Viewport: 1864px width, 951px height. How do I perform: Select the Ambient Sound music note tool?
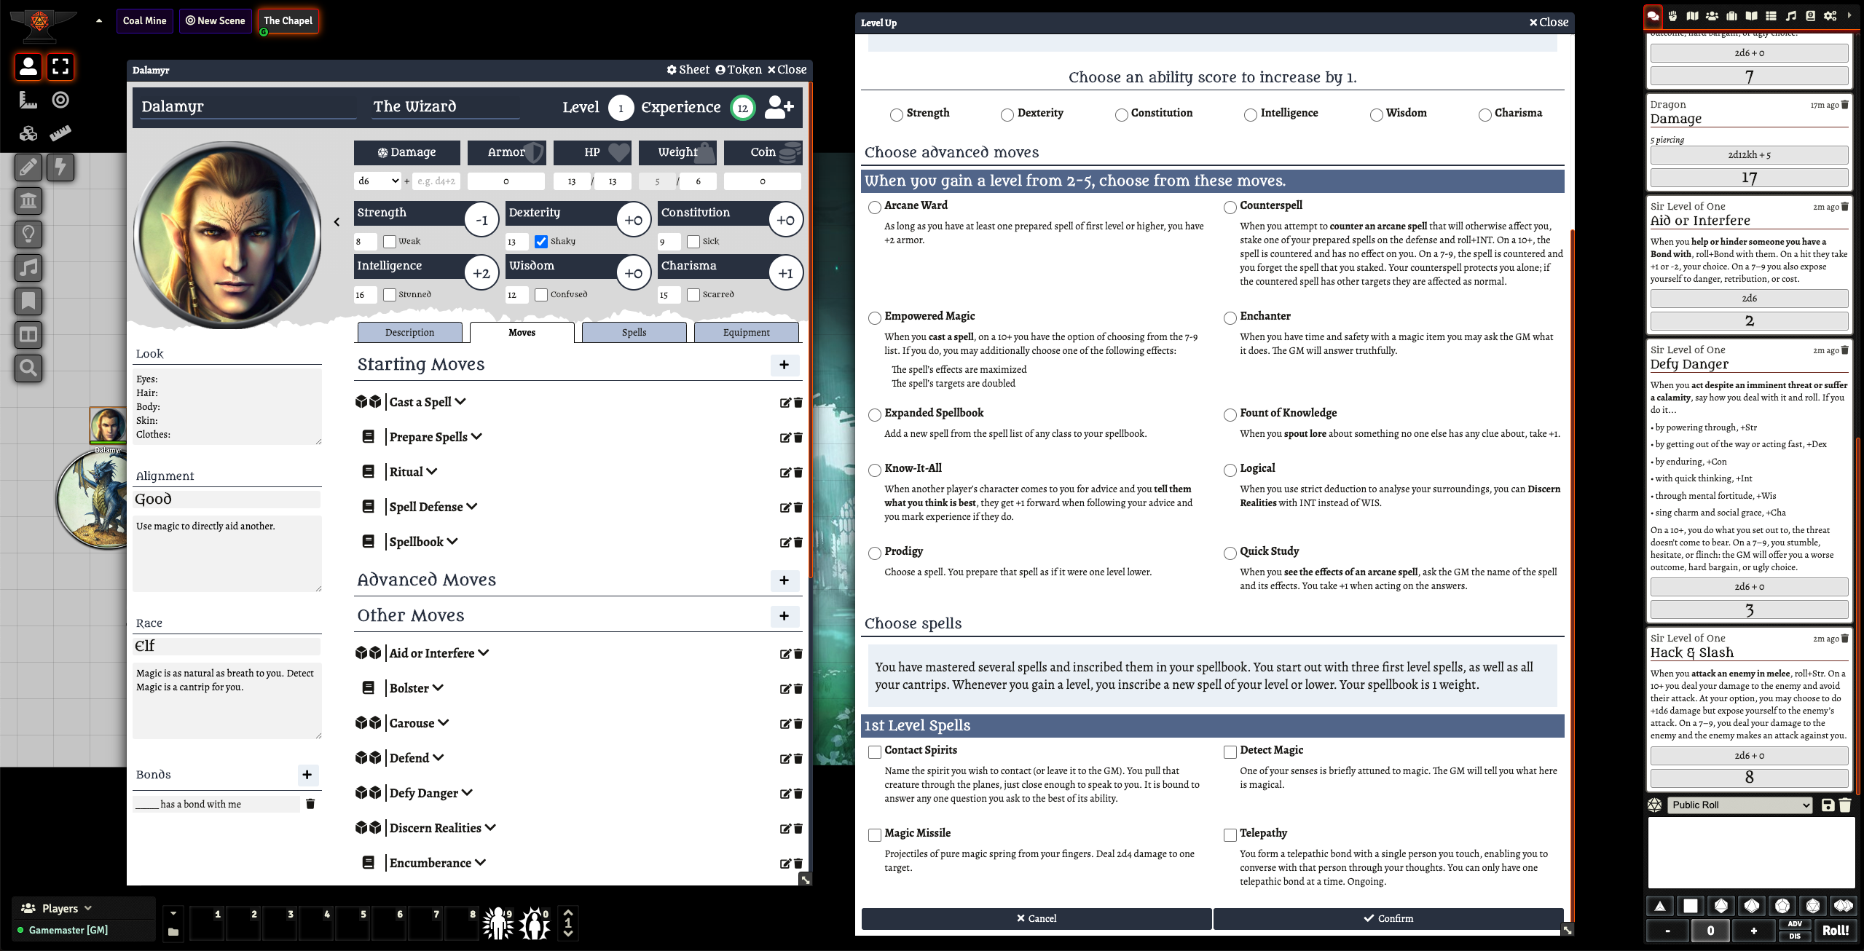pyautogui.click(x=29, y=268)
